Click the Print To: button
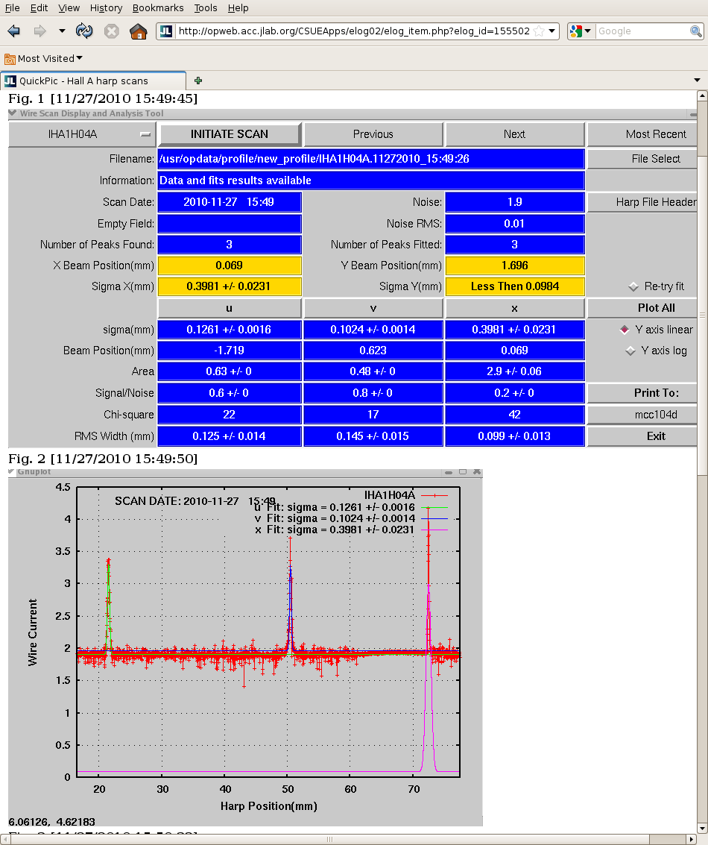The width and height of the screenshot is (708, 845). pyautogui.click(x=642, y=393)
